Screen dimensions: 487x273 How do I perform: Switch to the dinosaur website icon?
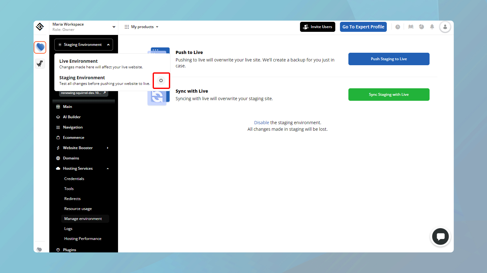(x=40, y=64)
